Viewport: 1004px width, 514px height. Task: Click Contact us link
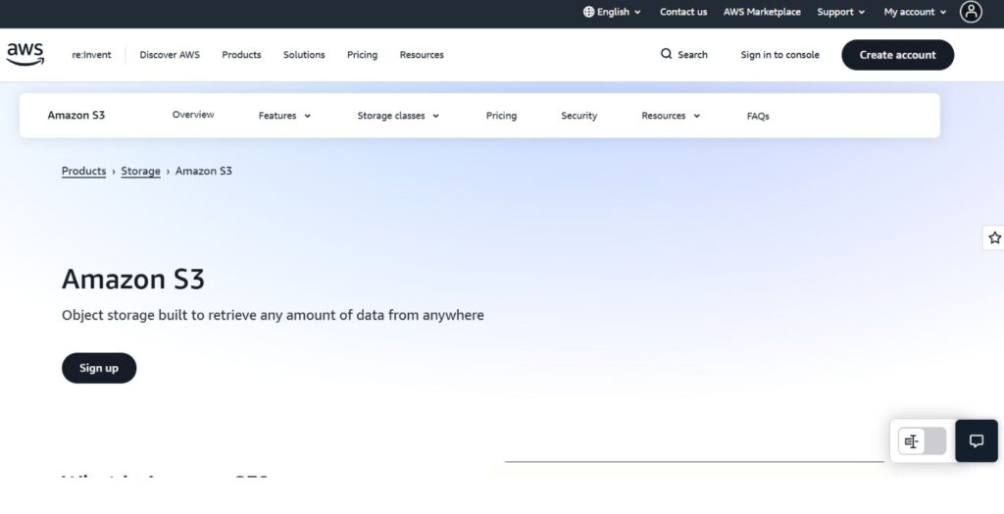pos(683,12)
